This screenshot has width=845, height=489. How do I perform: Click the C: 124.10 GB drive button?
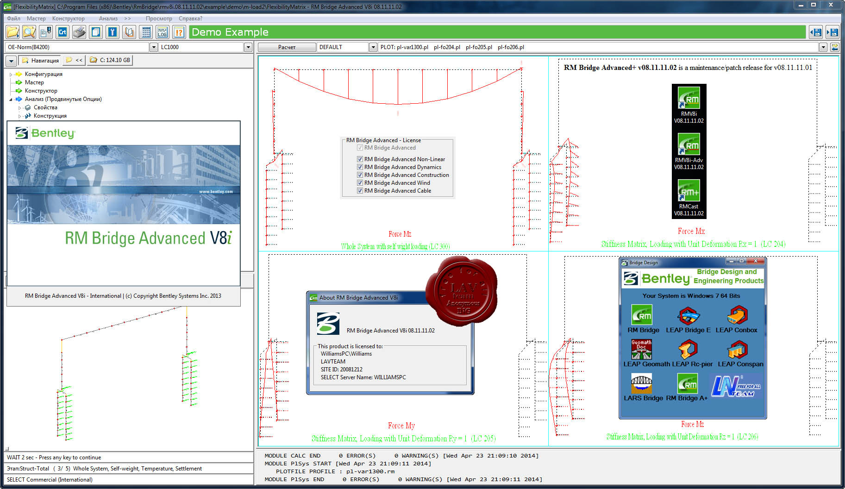tap(110, 60)
